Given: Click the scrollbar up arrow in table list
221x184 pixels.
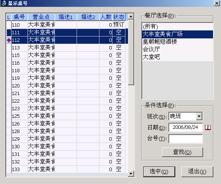Looking at the screenshot, I should (x=131, y=16).
